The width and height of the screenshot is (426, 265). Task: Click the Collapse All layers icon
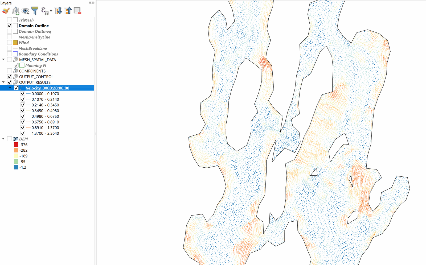click(x=68, y=11)
